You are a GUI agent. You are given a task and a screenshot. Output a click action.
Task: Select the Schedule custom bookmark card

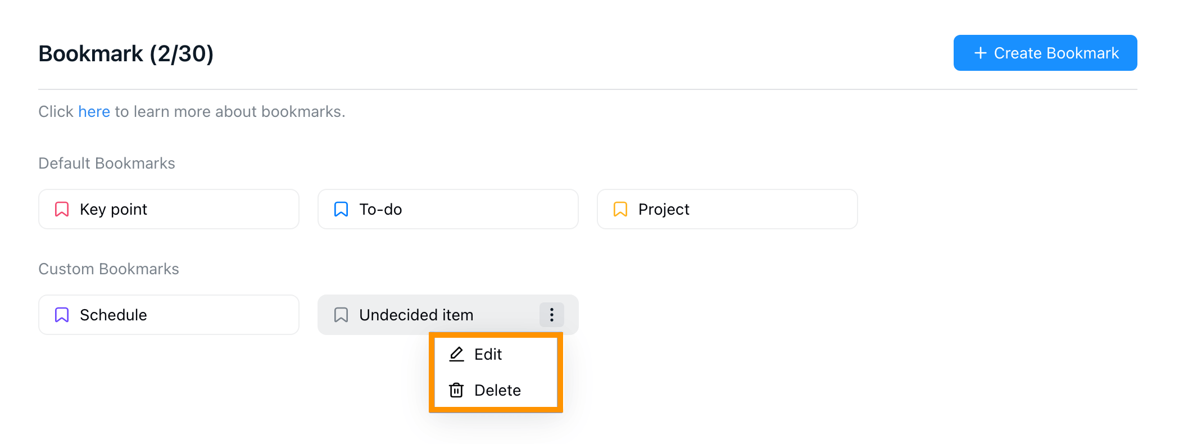169,315
